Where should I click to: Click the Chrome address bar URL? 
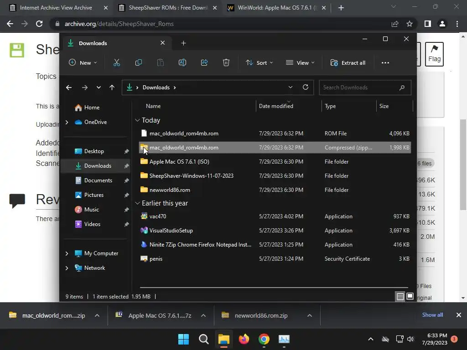(x=119, y=24)
